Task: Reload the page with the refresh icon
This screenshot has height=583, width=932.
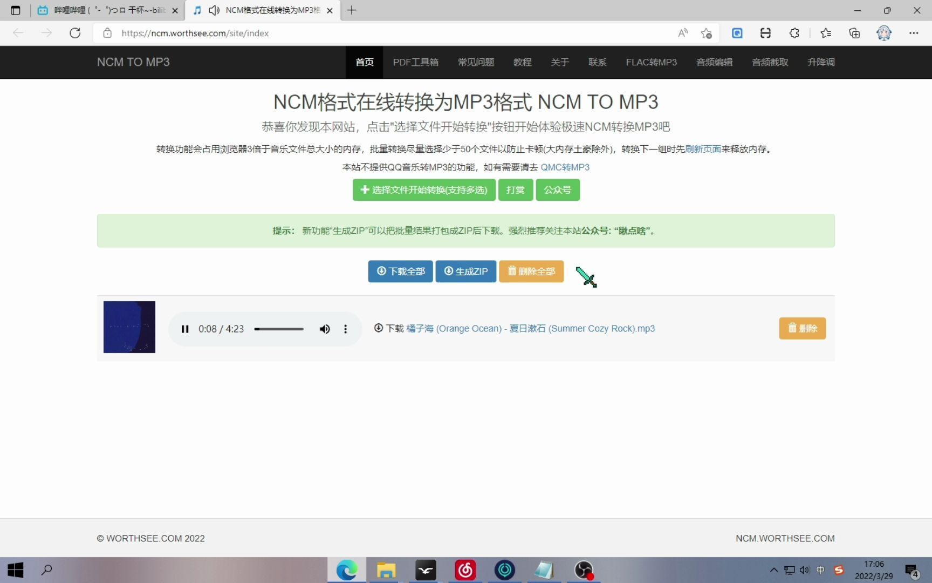Action: (x=75, y=33)
